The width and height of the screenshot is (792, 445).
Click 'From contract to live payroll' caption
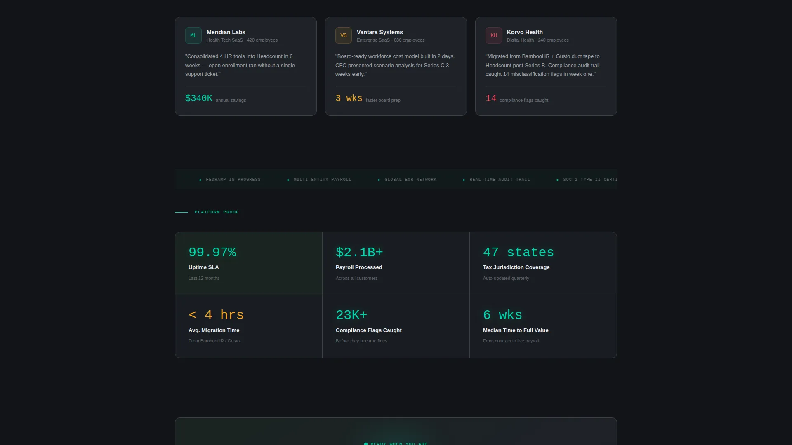click(x=511, y=341)
